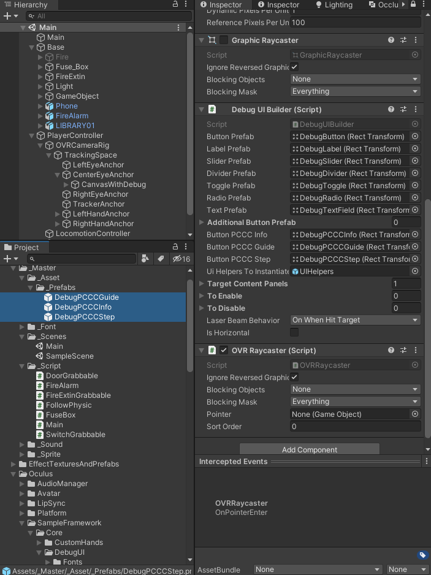This screenshot has height=575, width=431.
Task: Open Project panel three-dot menu
Action: coord(186,247)
